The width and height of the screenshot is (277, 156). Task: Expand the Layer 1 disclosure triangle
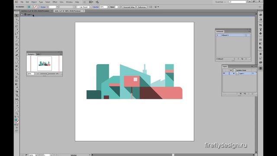(x=234, y=73)
